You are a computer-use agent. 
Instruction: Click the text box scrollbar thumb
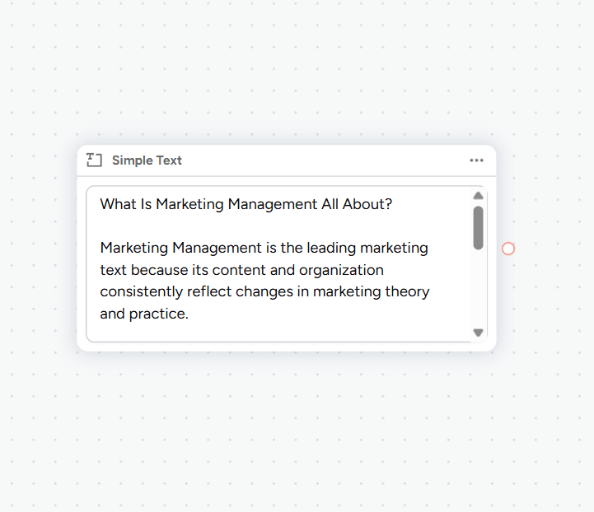pos(478,227)
